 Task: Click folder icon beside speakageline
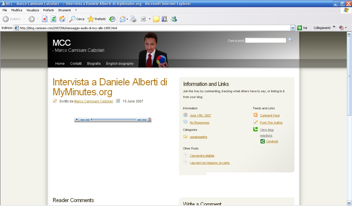(185, 137)
